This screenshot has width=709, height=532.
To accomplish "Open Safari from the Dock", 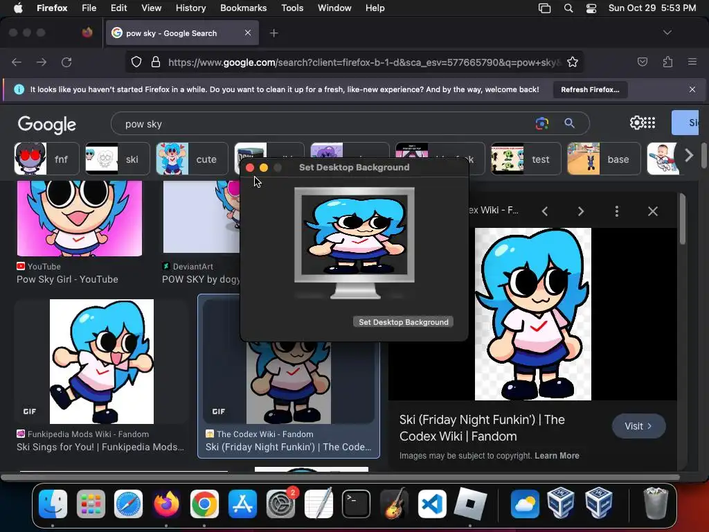I will (128, 504).
